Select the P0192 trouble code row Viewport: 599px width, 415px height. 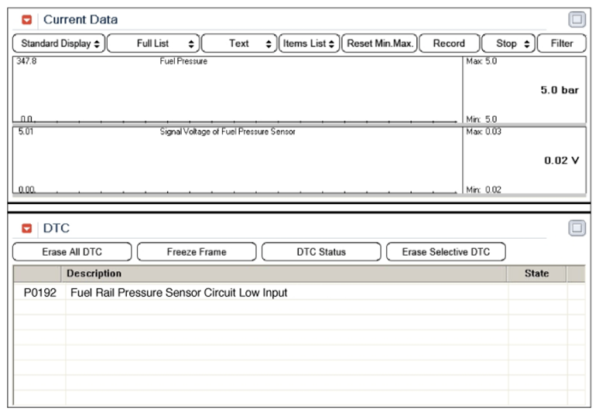click(178, 293)
